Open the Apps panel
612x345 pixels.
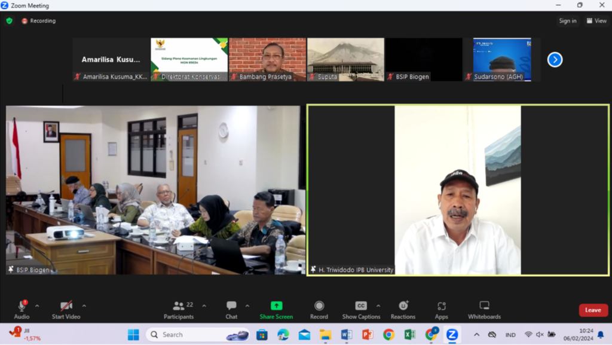coord(441,309)
